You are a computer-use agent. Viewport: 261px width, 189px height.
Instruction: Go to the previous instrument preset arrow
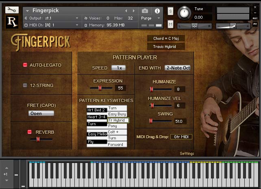coord(126,11)
